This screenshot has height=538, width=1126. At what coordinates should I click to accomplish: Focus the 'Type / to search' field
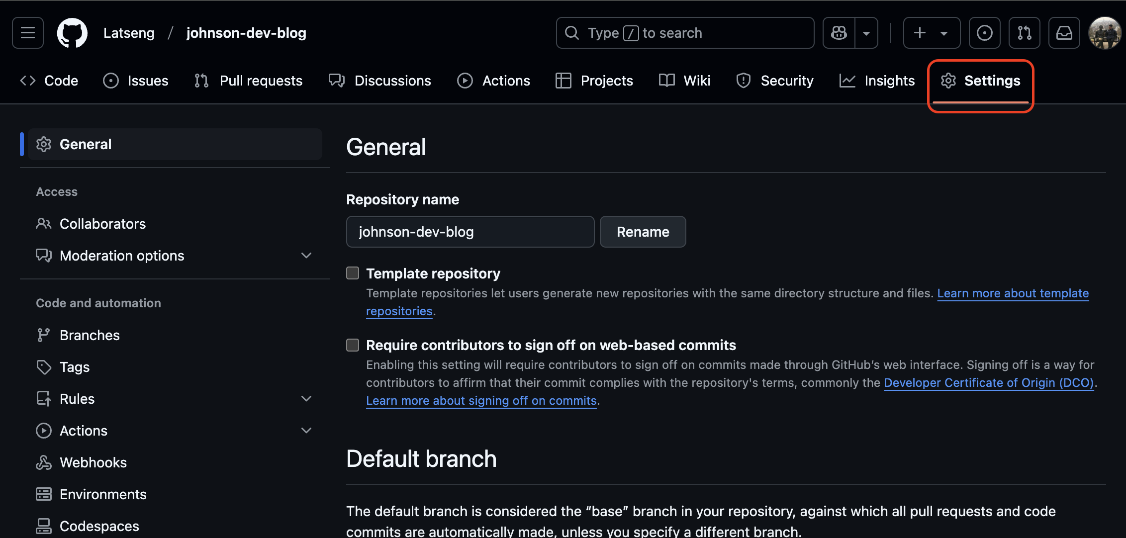click(x=685, y=33)
